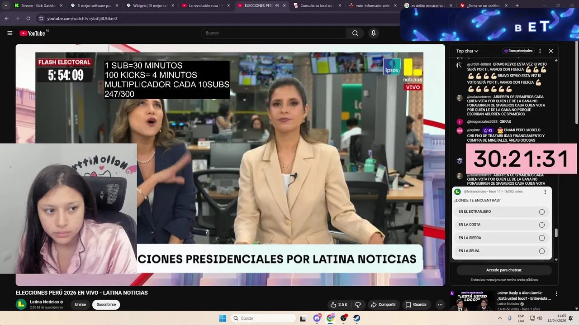Open chat options three-dot menu

(540, 51)
